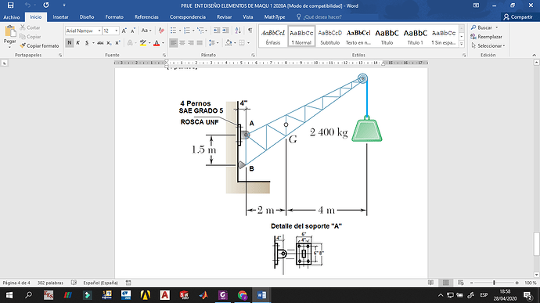Open spelling check status icon
The width and height of the screenshot is (540, 303).
(74, 283)
